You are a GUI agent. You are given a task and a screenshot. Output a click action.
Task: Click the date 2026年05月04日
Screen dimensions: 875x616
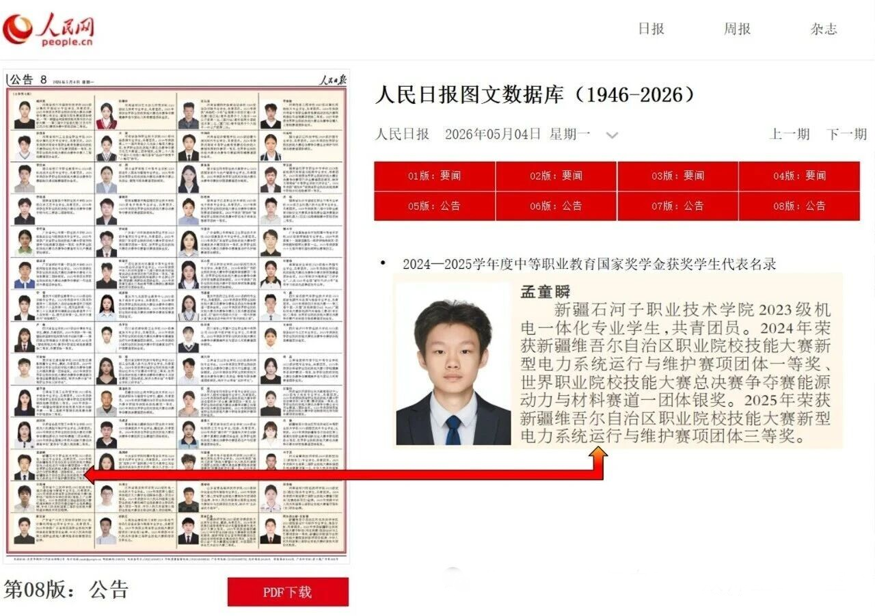[x=493, y=134]
